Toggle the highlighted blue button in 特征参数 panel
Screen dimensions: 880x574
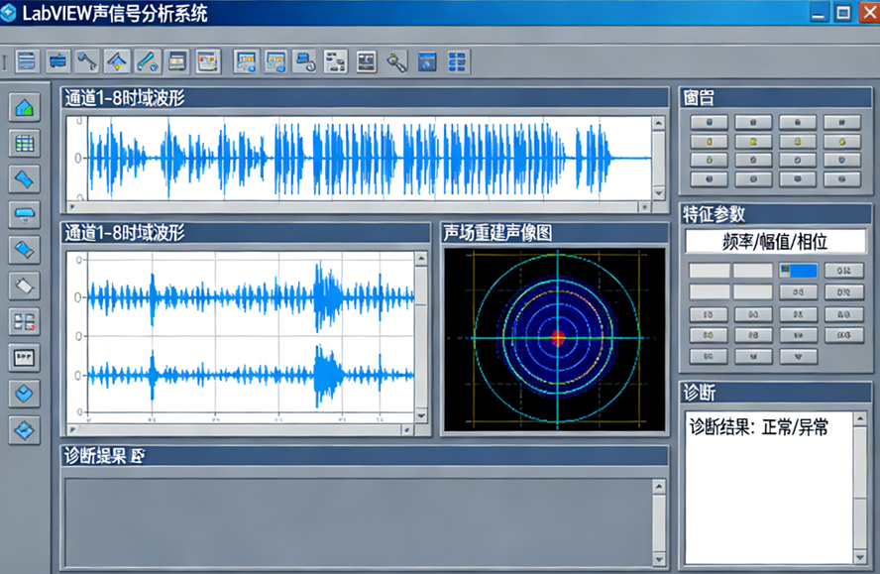point(799,271)
